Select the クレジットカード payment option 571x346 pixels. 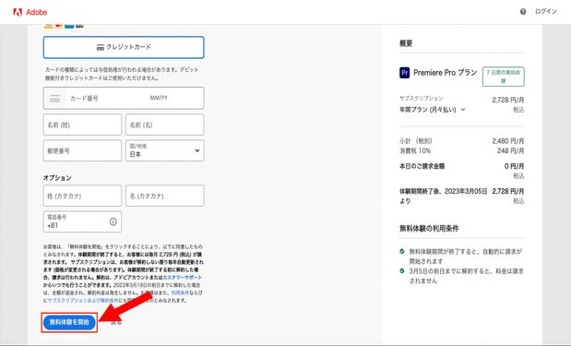tap(124, 47)
